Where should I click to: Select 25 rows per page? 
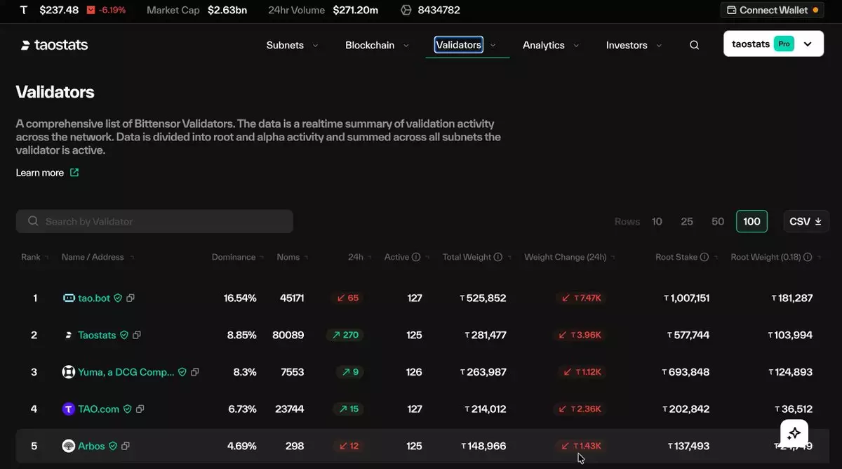tap(687, 221)
